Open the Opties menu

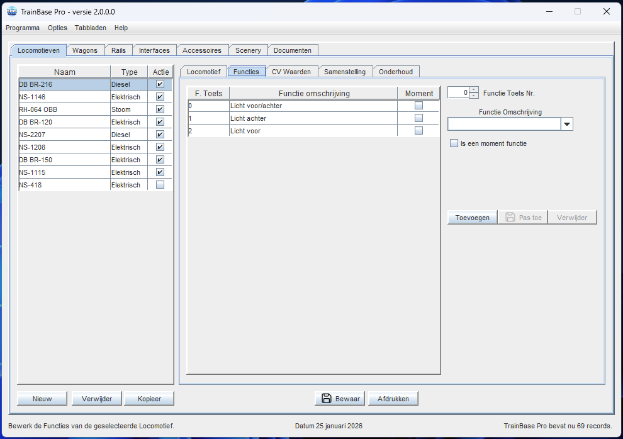pos(57,28)
